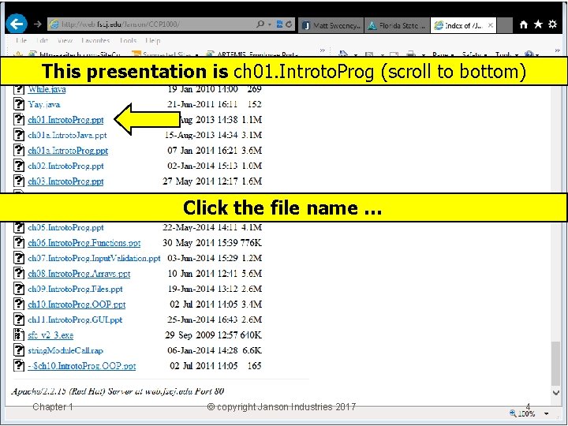568x426 pixels.
Task: Open the ch11.IntrotoProg.GUI.ppt link
Action: tap(75, 319)
